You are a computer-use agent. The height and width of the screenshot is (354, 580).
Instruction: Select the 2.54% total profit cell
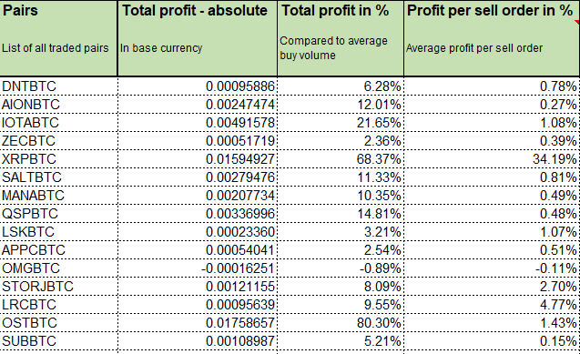341,249
